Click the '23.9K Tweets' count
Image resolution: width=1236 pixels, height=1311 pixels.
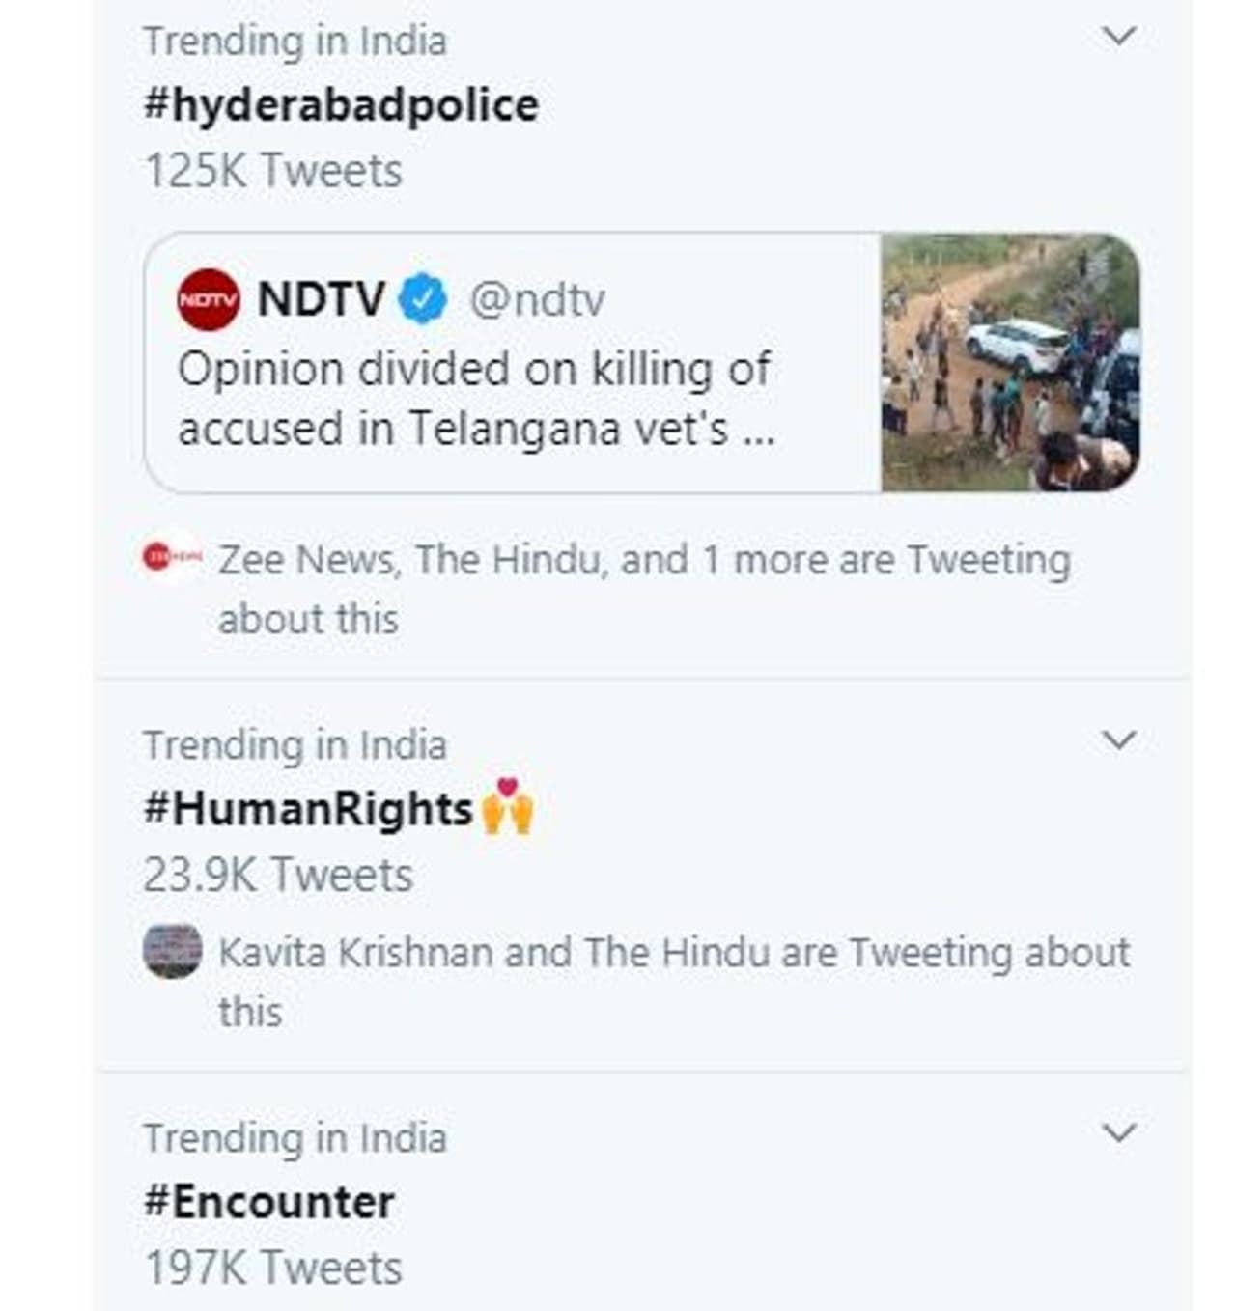(278, 876)
